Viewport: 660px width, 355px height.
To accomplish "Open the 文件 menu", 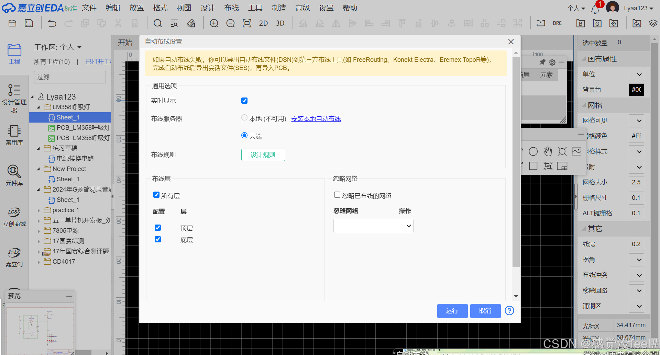I will (89, 8).
